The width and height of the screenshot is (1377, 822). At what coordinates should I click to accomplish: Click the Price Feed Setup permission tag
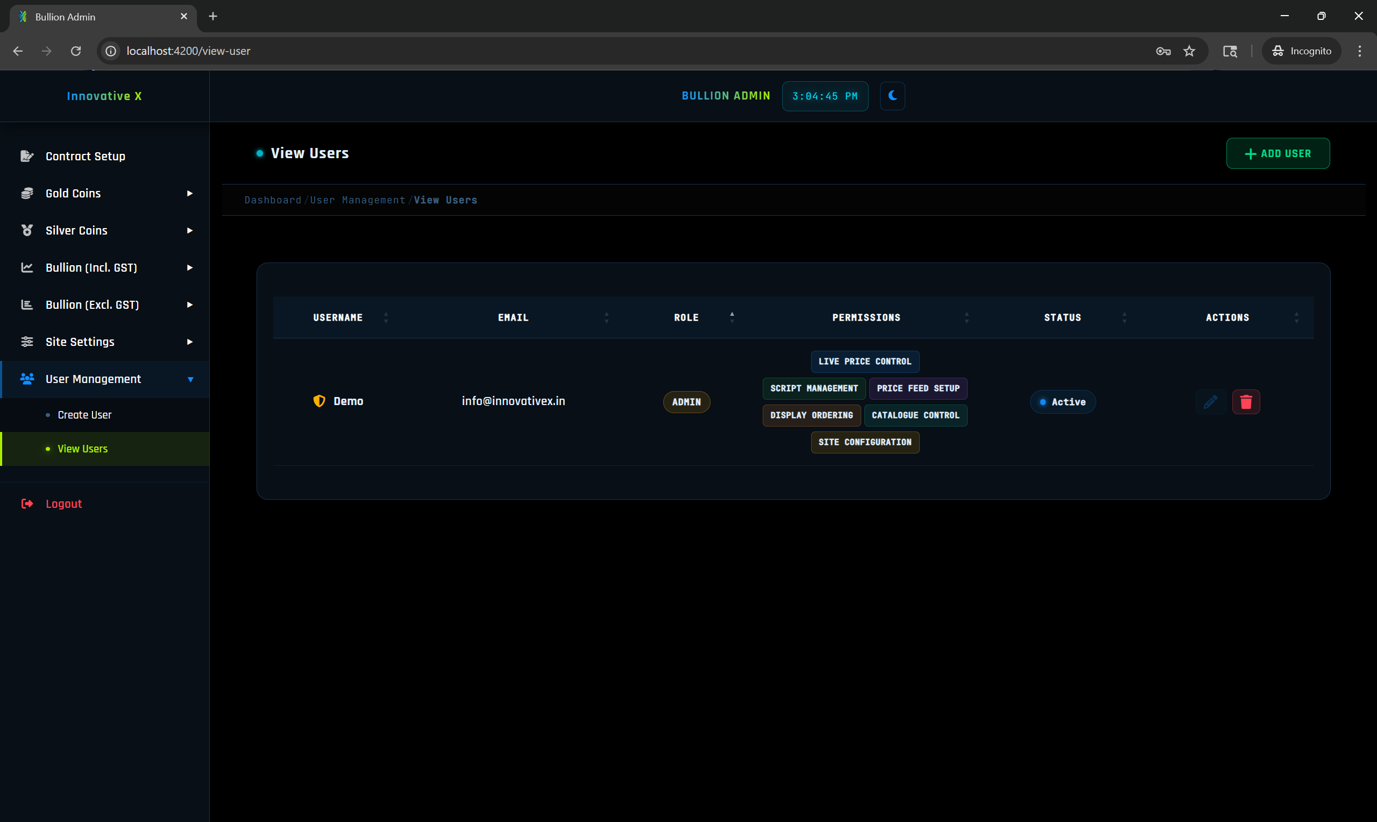coord(918,388)
